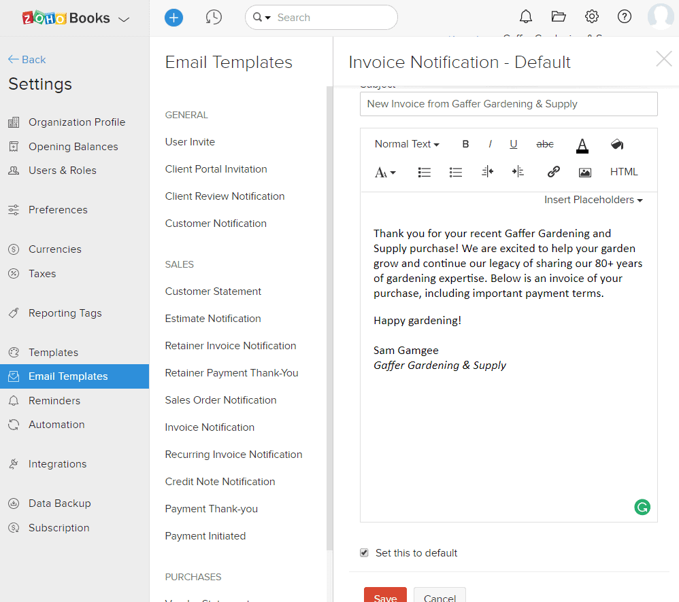This screenshot has width=679, height=602.
Task: Open the font size dropdown
Action: (x=385, y=172)
